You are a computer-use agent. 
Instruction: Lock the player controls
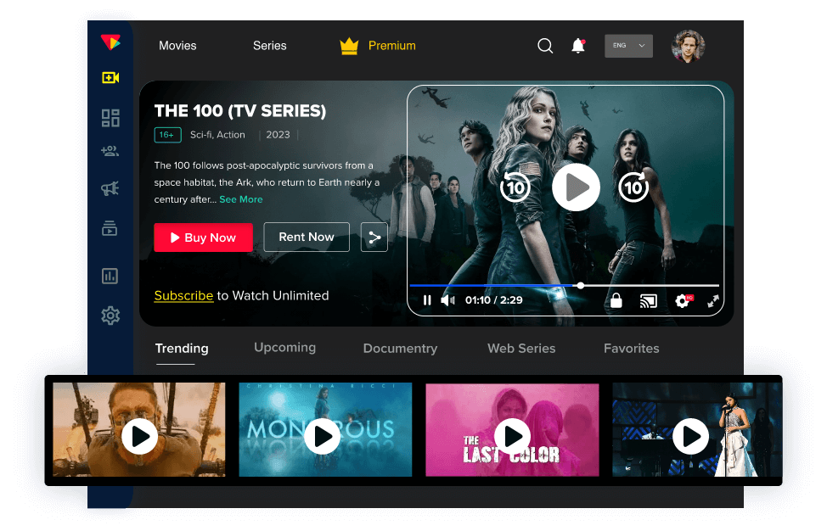[x=616, y=300]
